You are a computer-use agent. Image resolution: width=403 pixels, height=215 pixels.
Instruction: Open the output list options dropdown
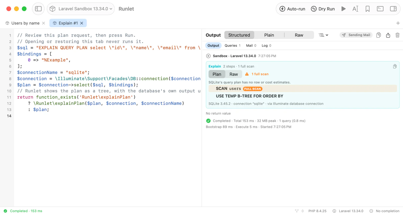tap(323, 35)
